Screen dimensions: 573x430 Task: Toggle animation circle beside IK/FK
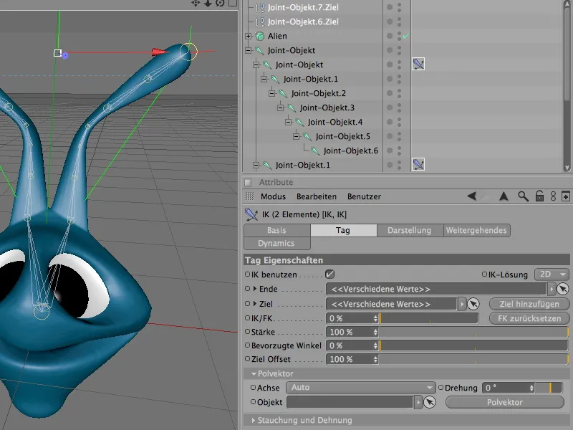[247, 318]
